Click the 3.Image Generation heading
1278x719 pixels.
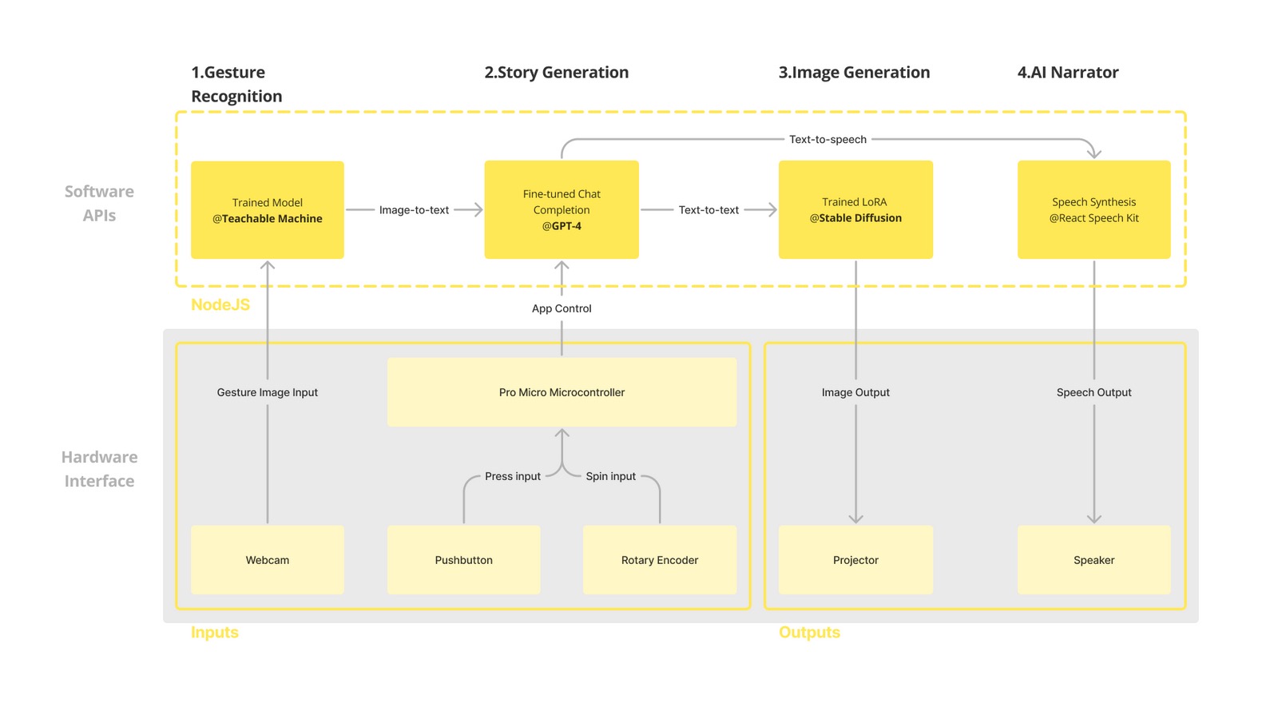(855, 73)
